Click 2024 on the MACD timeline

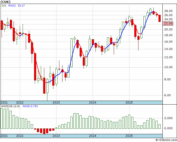coord(93,136)
